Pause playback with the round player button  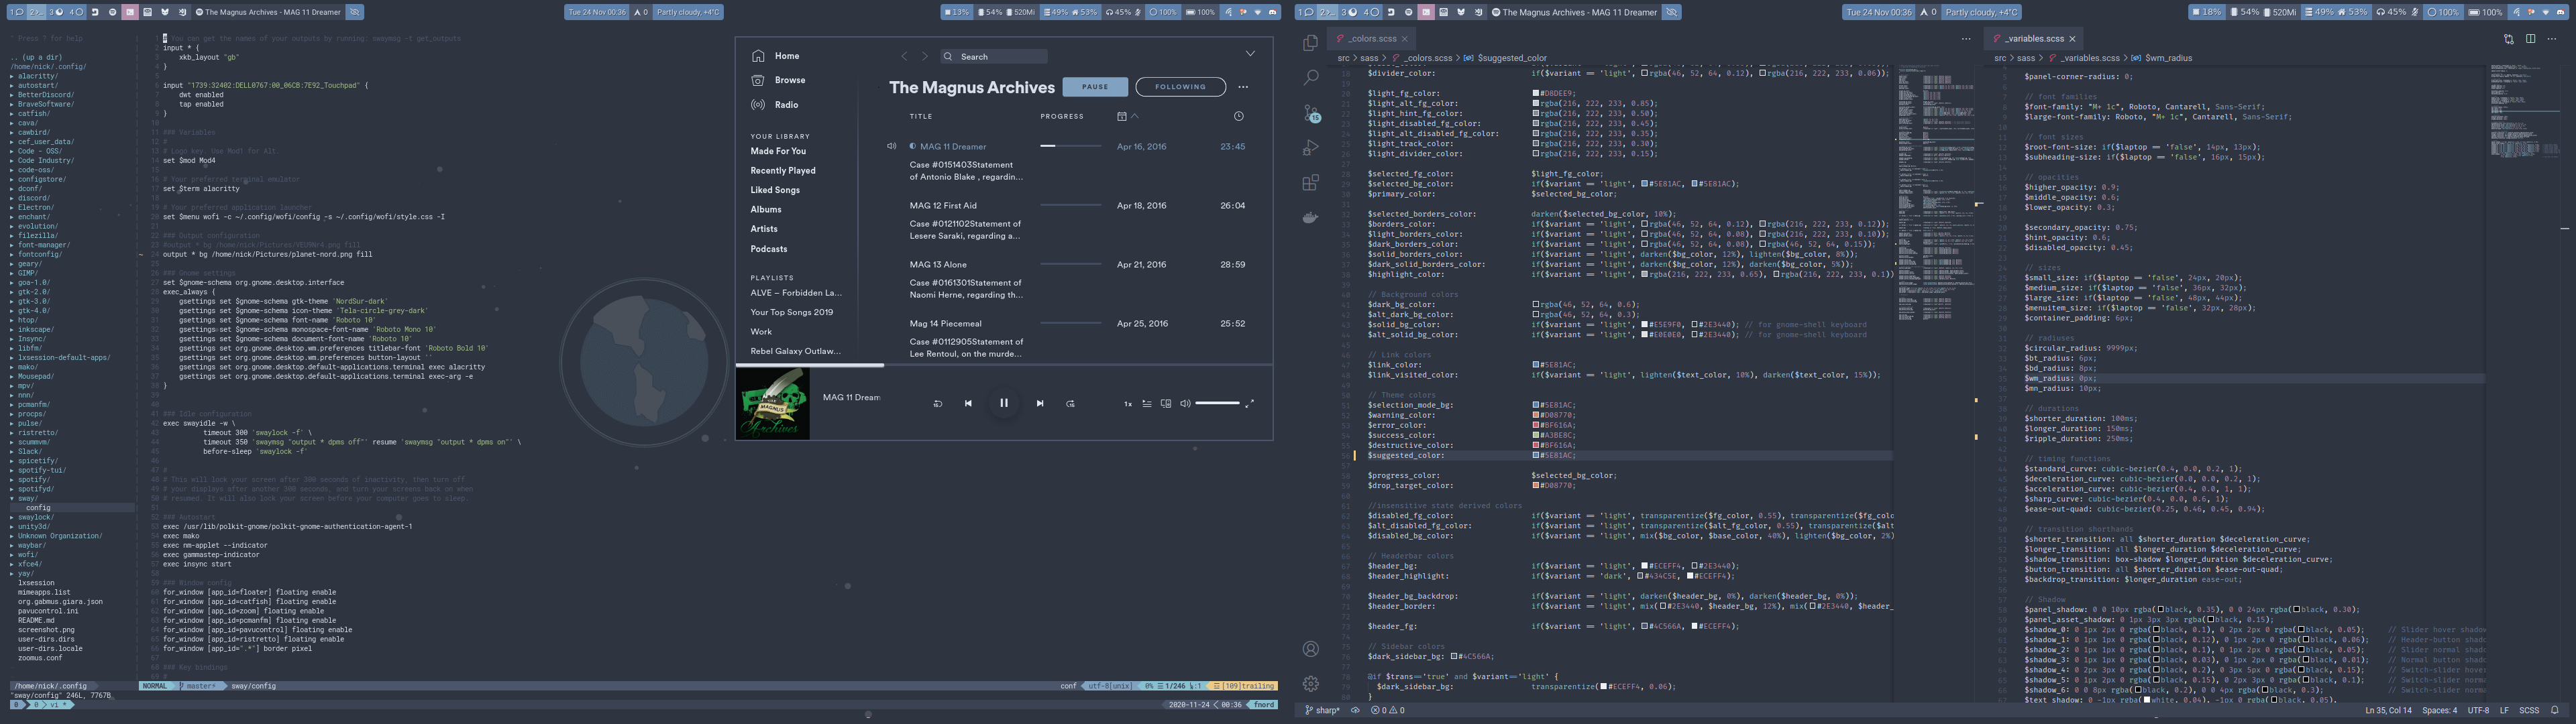[1004, 403]
